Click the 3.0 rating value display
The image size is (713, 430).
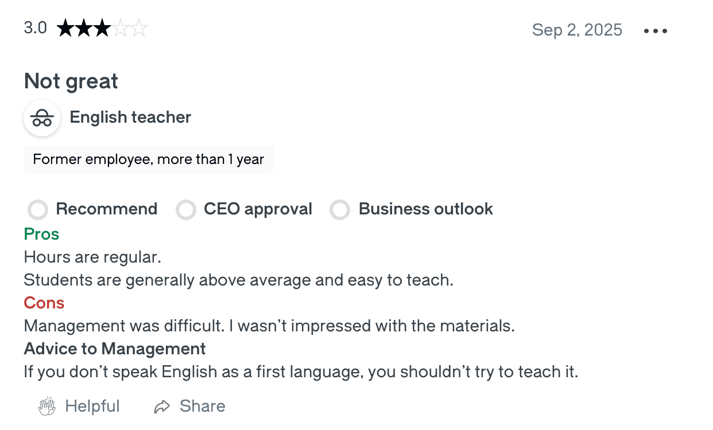click(x=34, y=28)
